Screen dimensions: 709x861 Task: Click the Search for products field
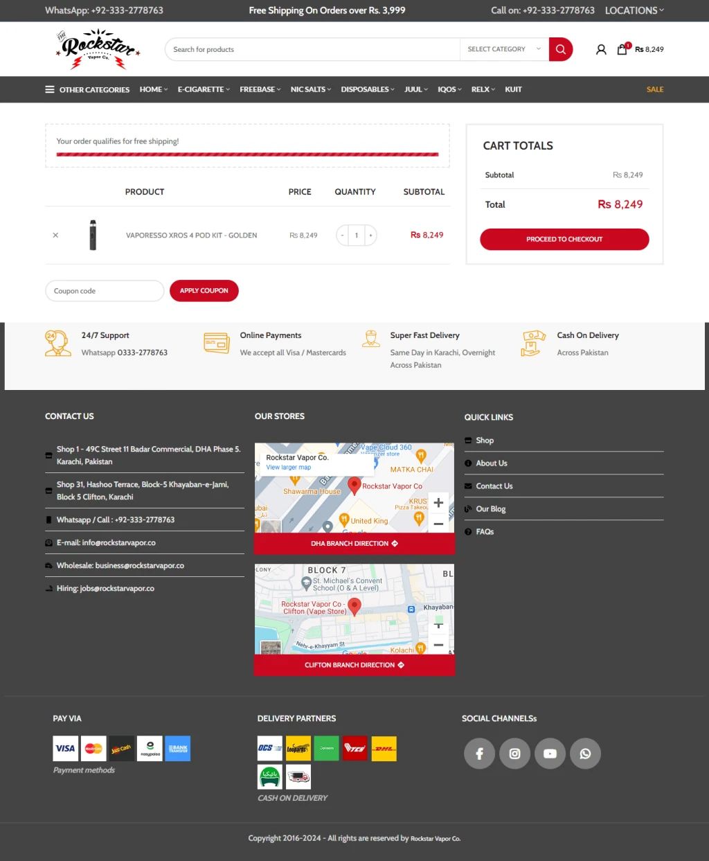(312, 49)
